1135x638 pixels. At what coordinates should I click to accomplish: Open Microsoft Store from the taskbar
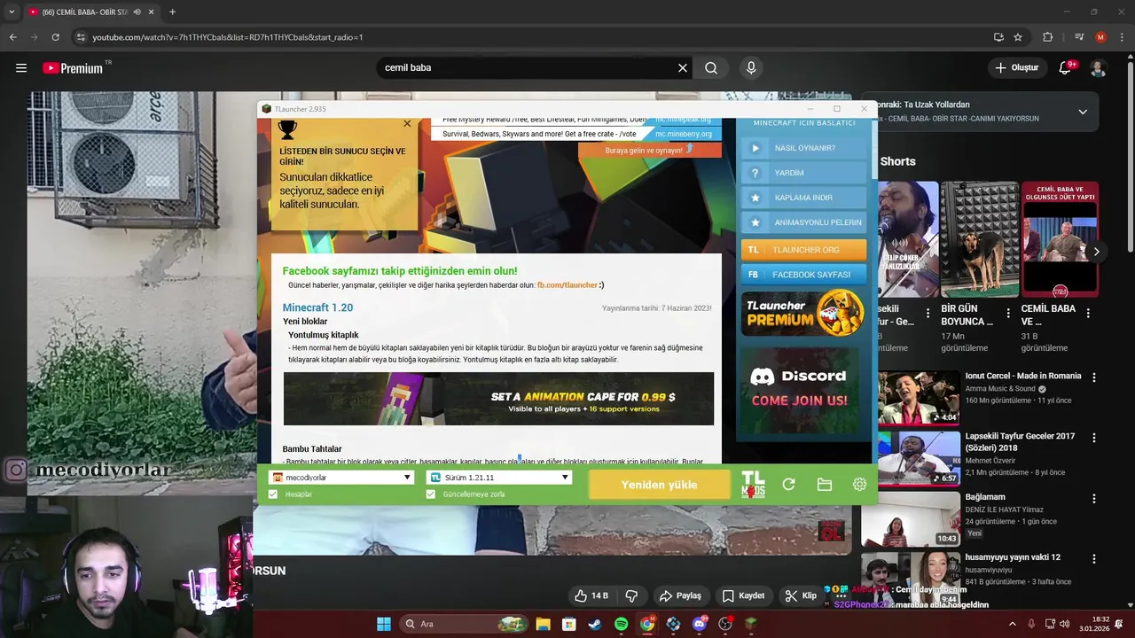[x=569, y=624]
